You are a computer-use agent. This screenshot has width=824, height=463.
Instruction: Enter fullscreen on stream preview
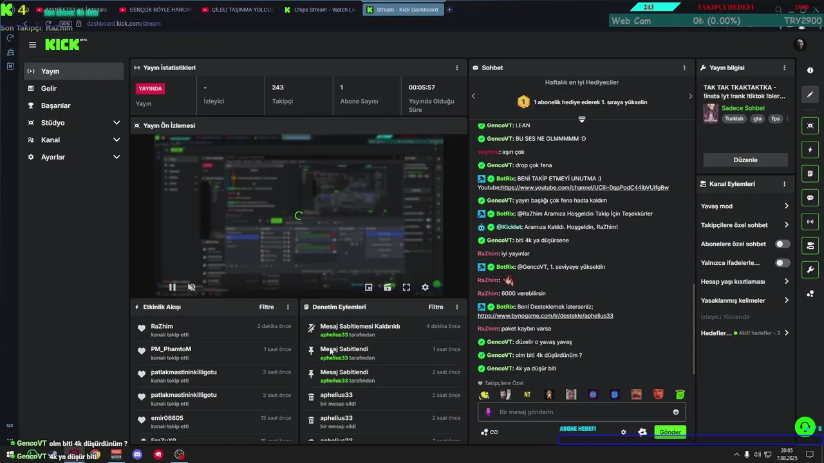[406, 287]
